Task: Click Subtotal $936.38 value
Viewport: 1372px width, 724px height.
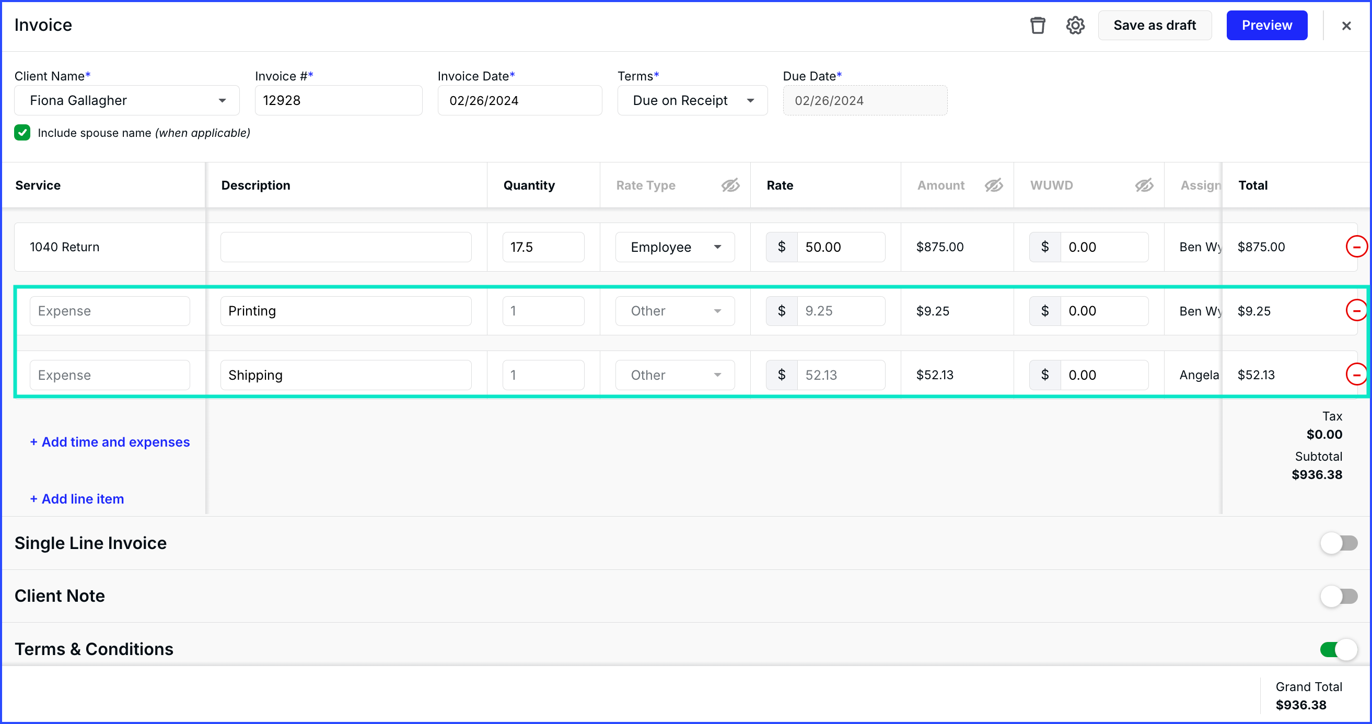Action: [1317, 474]
